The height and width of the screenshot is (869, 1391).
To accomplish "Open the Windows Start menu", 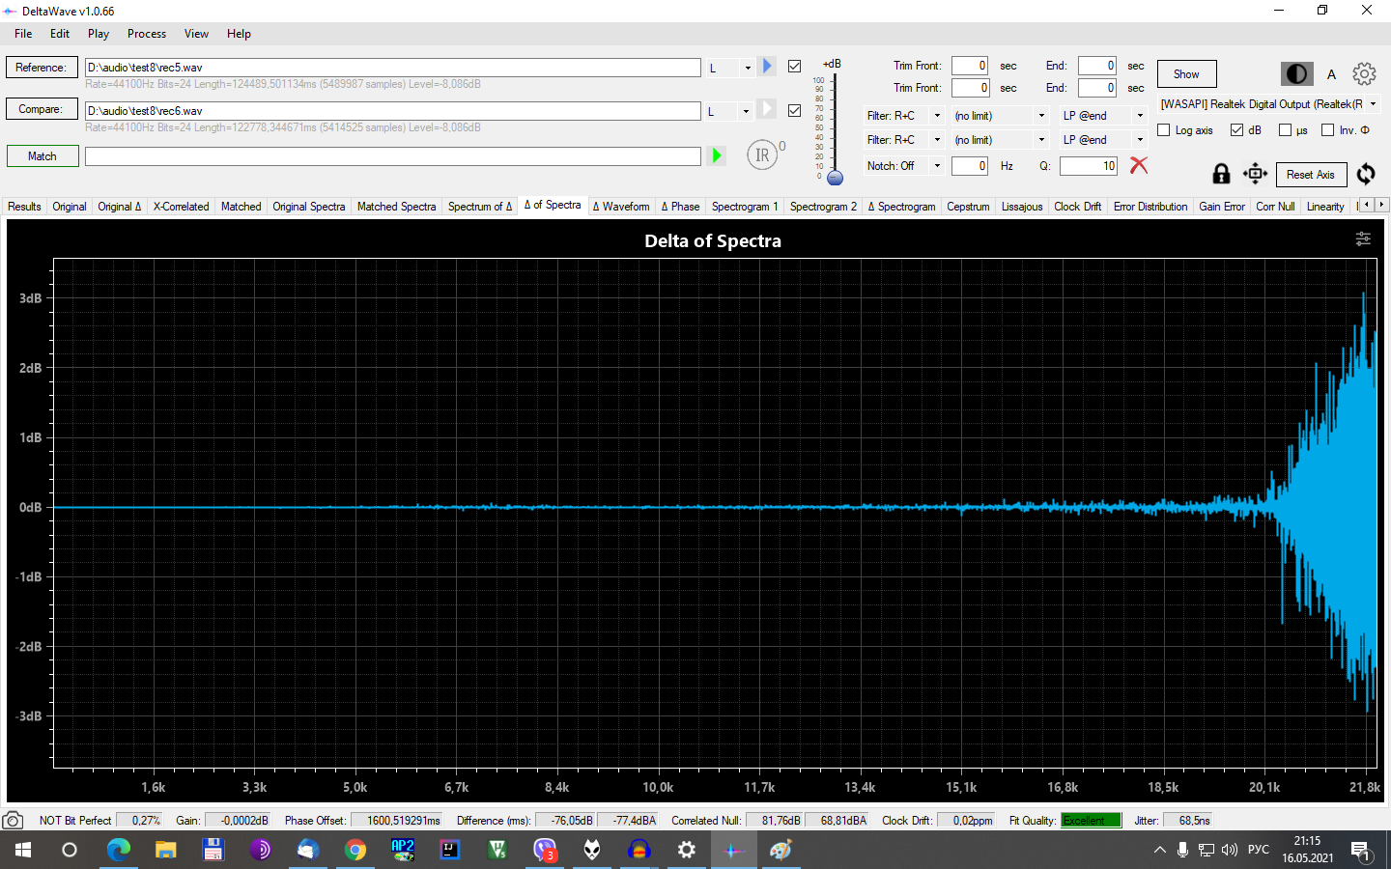I will [x=23, y=850].
